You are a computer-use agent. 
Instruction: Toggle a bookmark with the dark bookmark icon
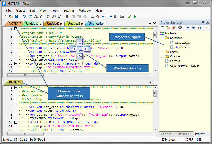(x=67, y=17)
